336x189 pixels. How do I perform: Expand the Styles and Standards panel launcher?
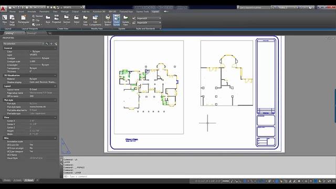point(160,28)
